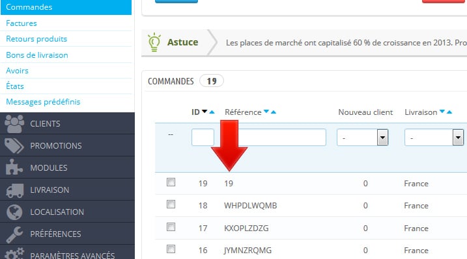The image size is (467, 259).
Task: Sort Livraison column descending arrow
Action: [442, 112]
